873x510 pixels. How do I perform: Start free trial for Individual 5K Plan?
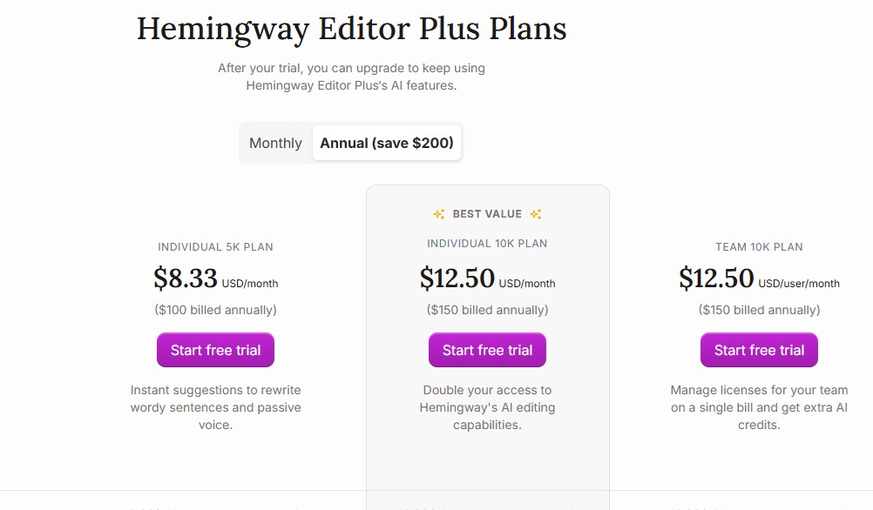[x=215, y=349]
